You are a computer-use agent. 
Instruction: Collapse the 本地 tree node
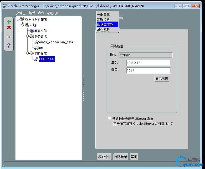[x=23, y=25]
